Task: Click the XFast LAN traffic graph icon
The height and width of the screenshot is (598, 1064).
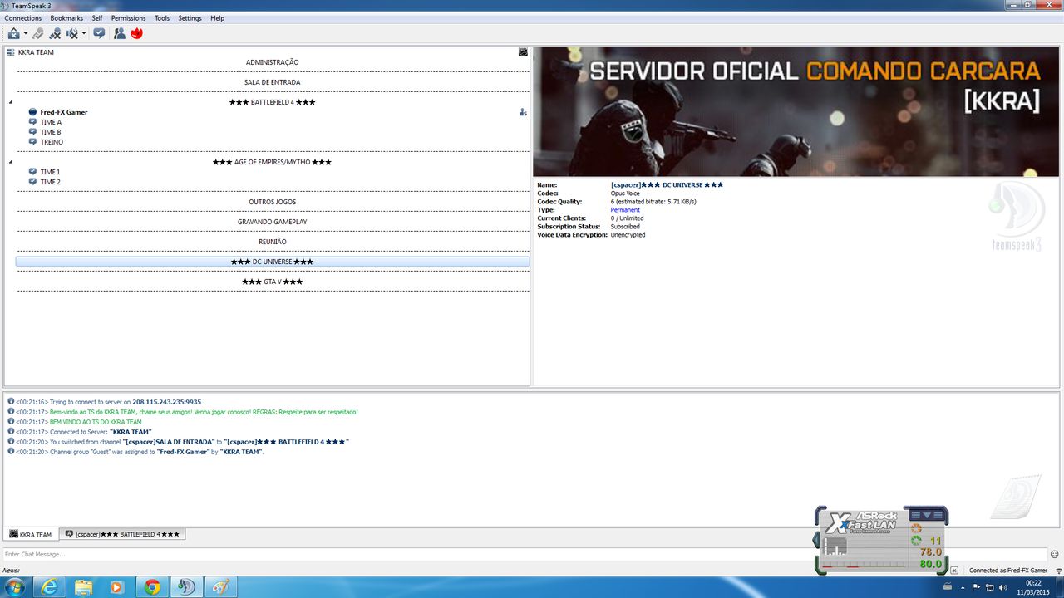Action: click(x=835, y=547)
